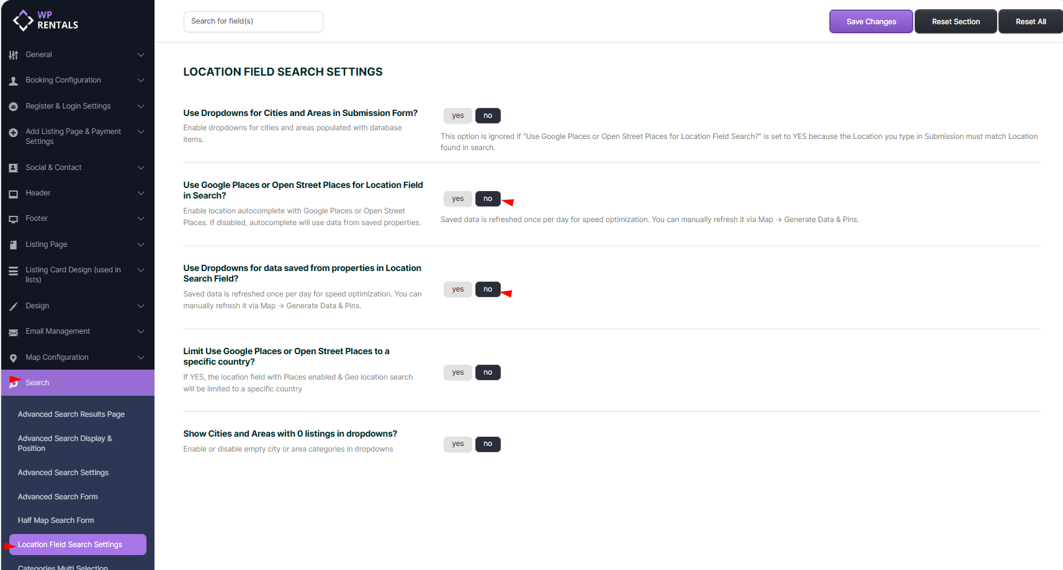1063x570 pixels.
Task: Click the Map Configuration pin icon
Action: (13, 358)
